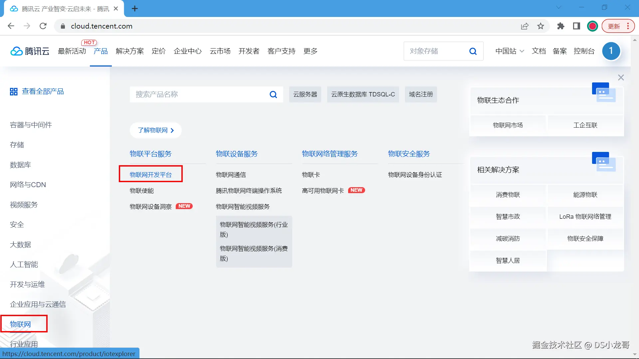
Task: Open the 控制台 console link
Action: coord(584,51)
